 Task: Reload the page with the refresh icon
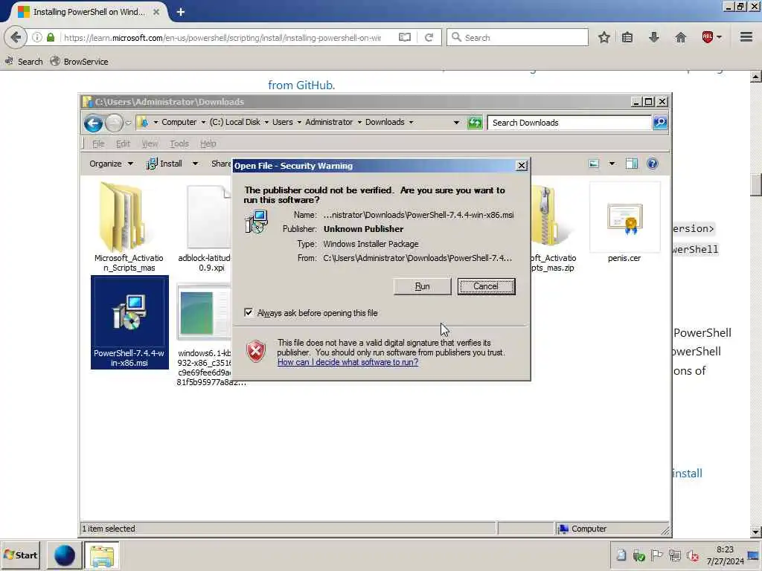coord(429,37)
